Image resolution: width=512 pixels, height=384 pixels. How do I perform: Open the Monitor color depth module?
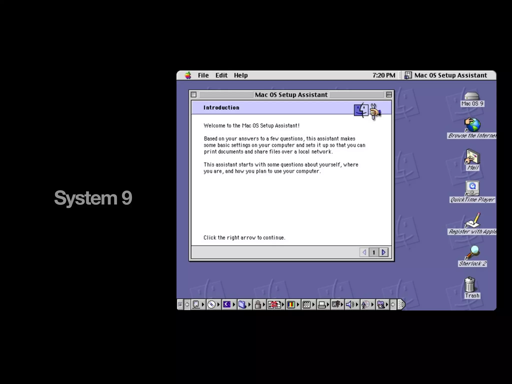point(293,304)
